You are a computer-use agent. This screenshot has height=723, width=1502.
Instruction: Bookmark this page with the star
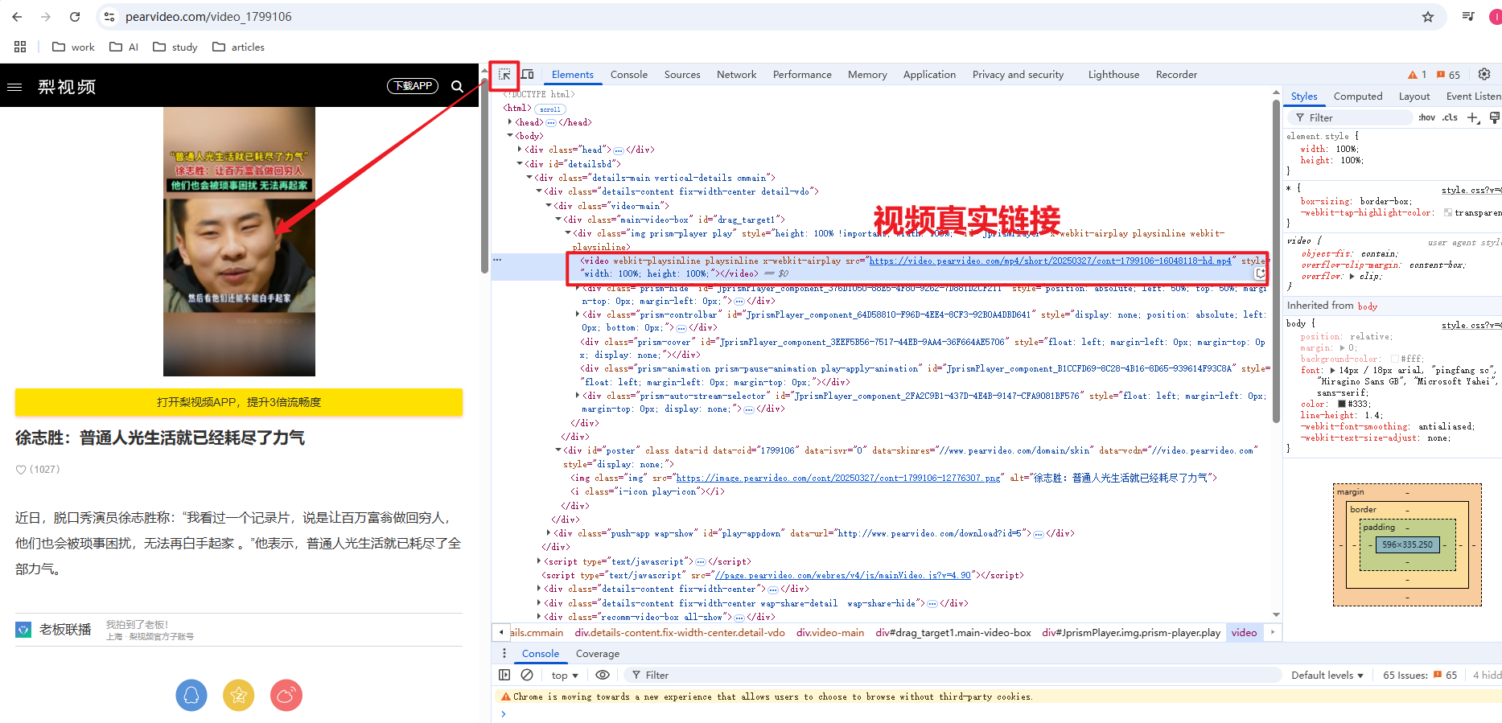(1428, 17)
